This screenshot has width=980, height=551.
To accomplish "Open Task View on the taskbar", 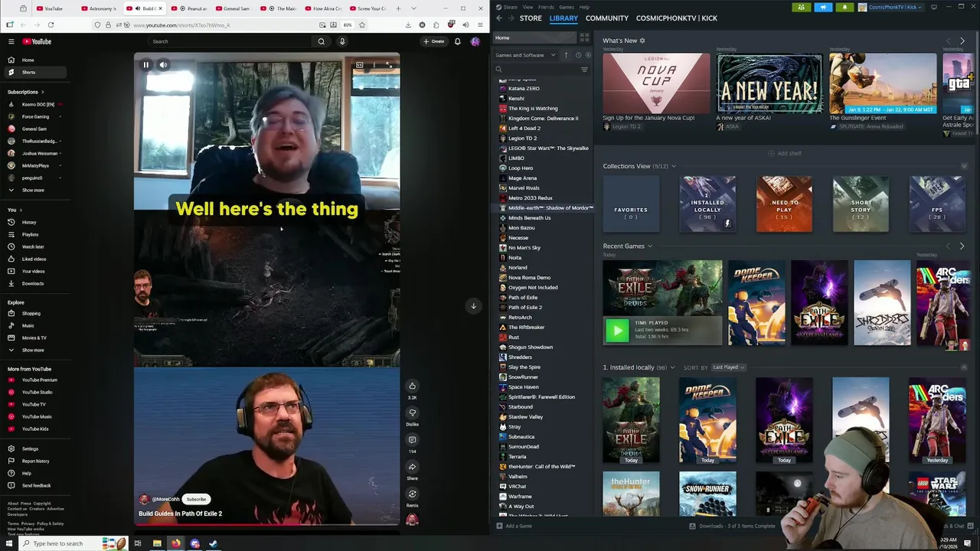I will [x=138, y=543].
